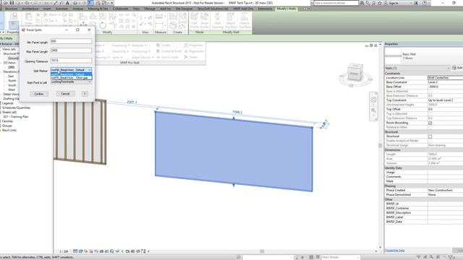The image size is (463, 260).
Task: Open the Structure ribbon tab
Action: [11, 9]
